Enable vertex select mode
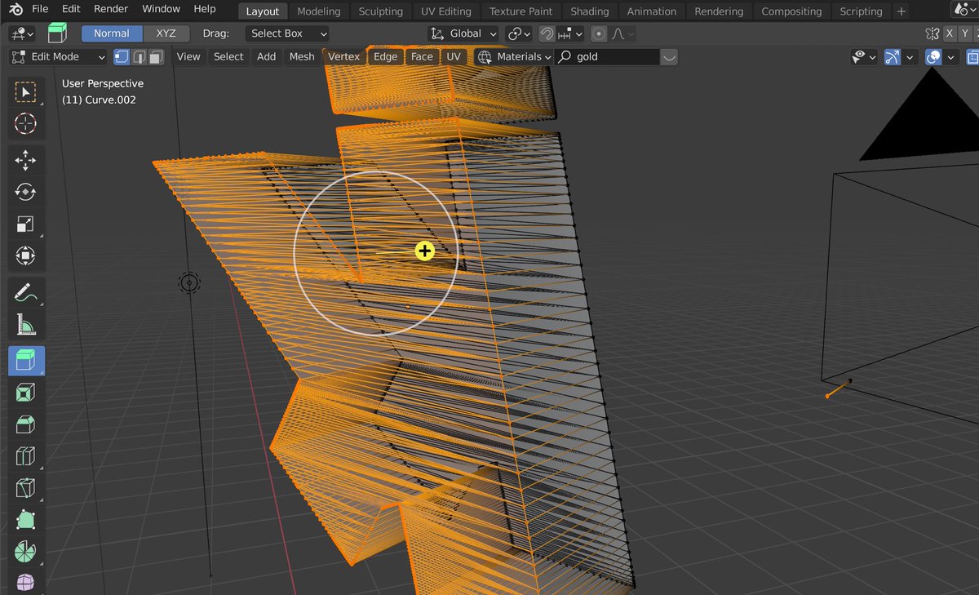The image size is (979, 595). (122, 57)
